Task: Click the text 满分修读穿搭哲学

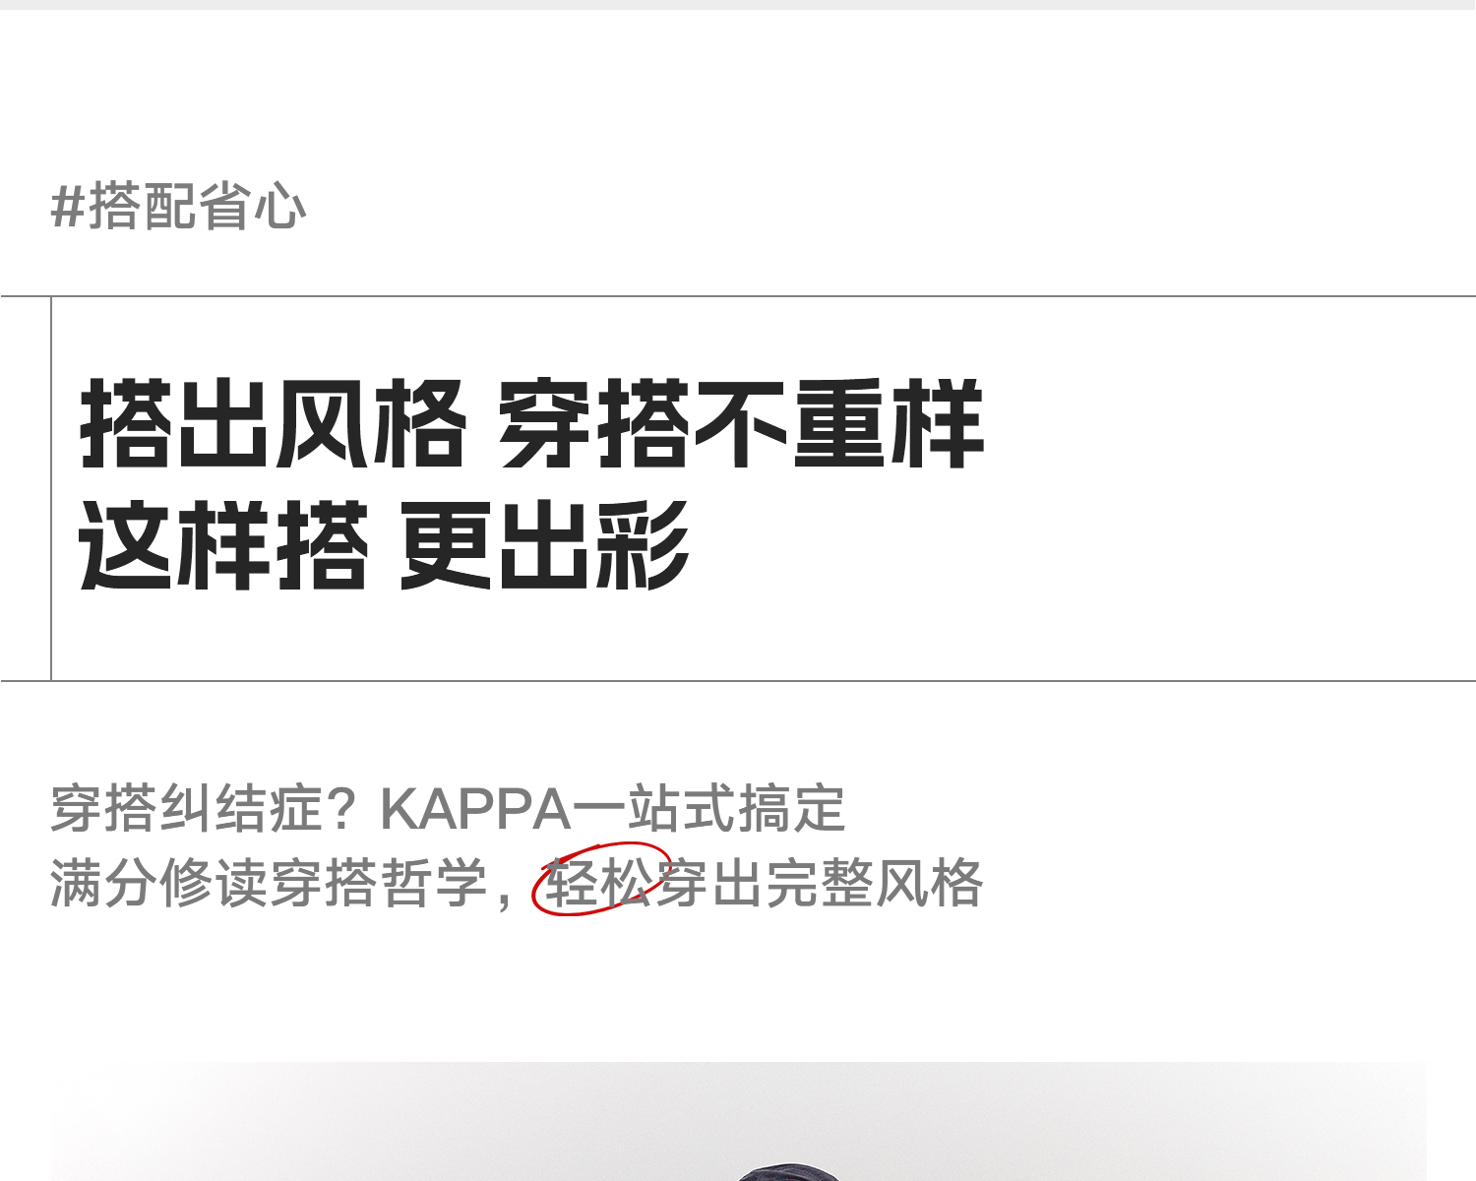Action: tap(269, 882)
